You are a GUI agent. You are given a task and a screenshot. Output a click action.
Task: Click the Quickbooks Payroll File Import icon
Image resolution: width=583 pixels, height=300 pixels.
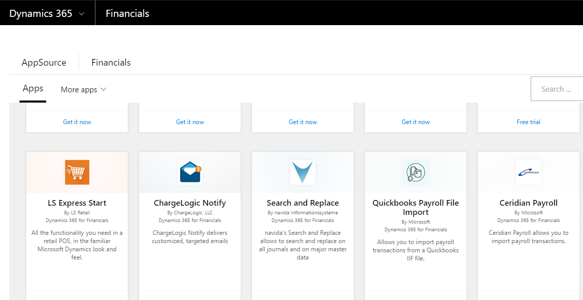coord(415,172)
